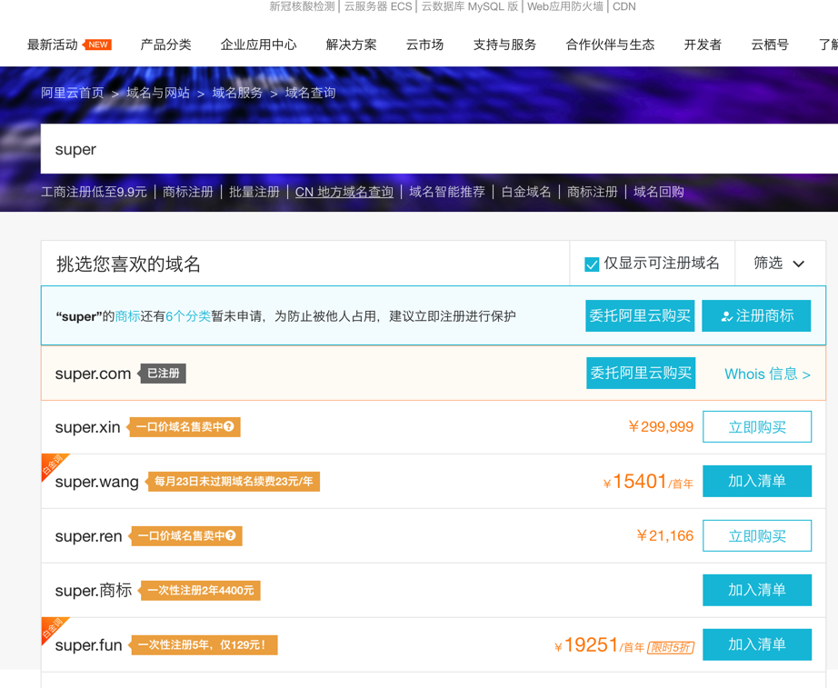Click 云数据库 MySQL 版 link
Viewport: 838px width, 688px height.
pyautogui.click(x=470, y=6)
